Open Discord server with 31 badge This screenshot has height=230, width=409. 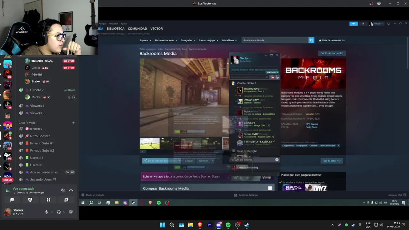click(8, 105)
